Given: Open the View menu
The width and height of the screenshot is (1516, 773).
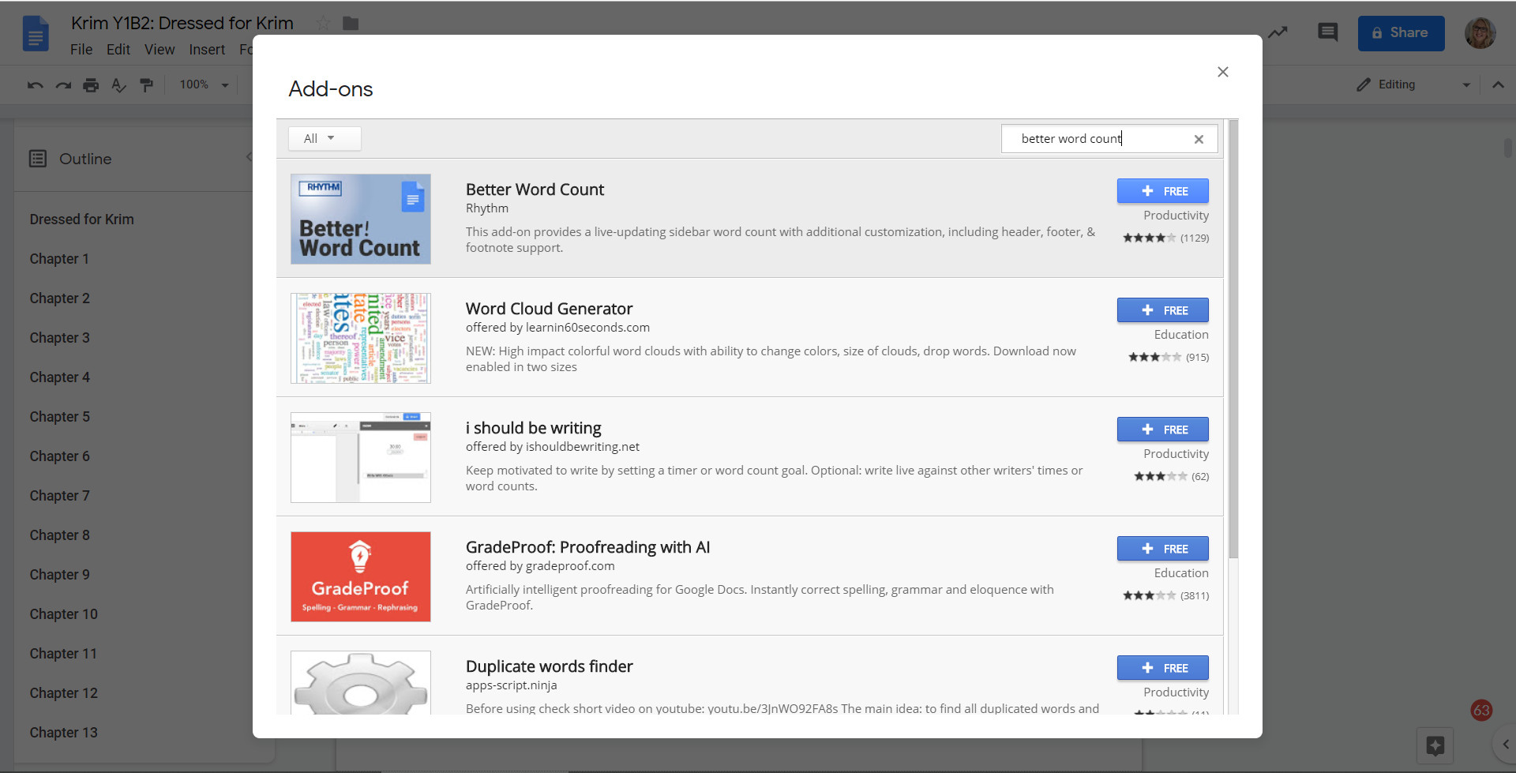Looking at the screenshot, I should [159, 50].
